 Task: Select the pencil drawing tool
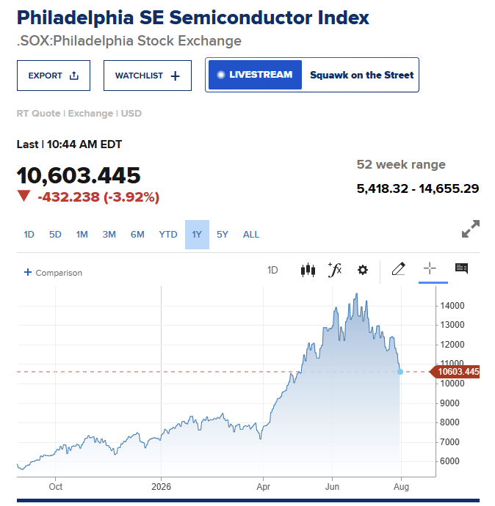(398, 269)
